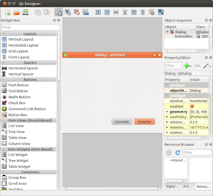The width and height of the screenshot is (213, 196).
Task: Click the Save Form toolbar icon
Action: point(25,12)
